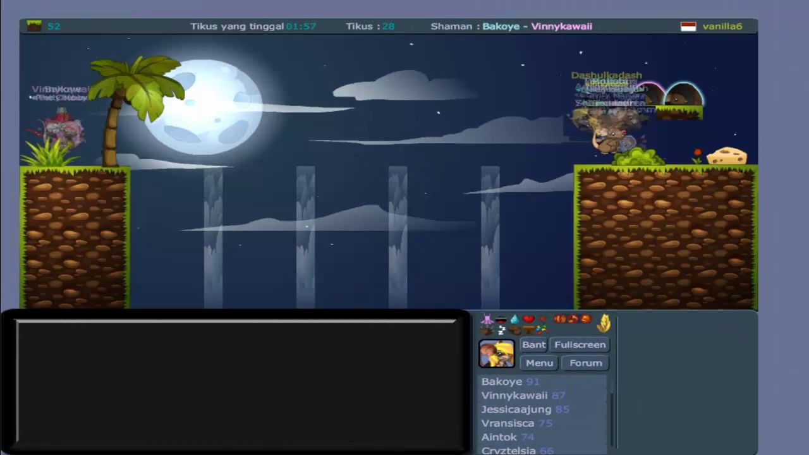The width and height of the screenshot is (809, 455).
Task: Click the Indonesian flag icon in top bar
Action: (x=688, y=27)
